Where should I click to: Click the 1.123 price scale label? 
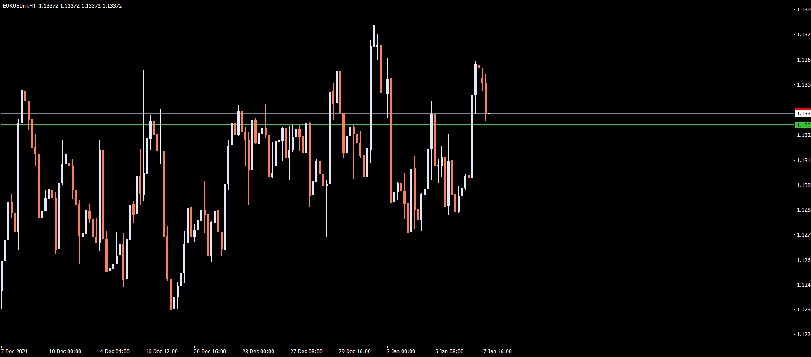point(803,310)
